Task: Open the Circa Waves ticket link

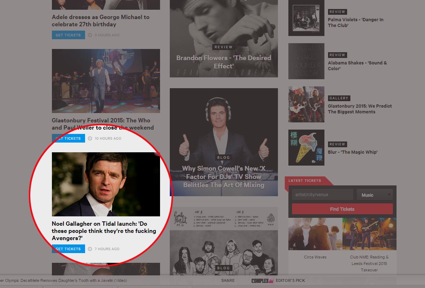Action: click(315, 257)
